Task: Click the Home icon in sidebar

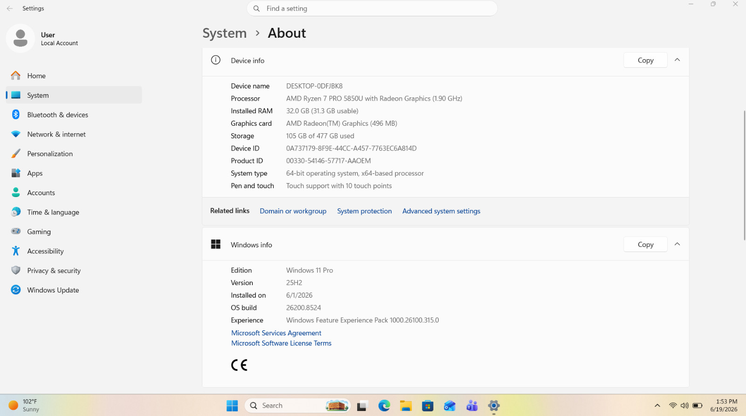Action: pos(16,75)
